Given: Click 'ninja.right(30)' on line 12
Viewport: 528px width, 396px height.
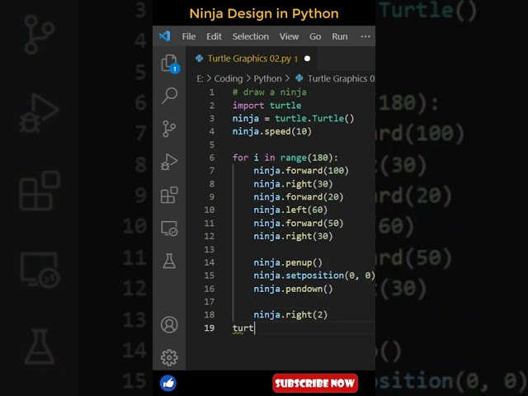Looking at the screenshot, I should point(293,236).
